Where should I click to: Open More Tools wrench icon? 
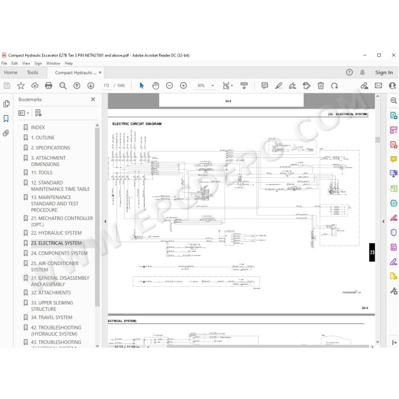click(x=394, y=291)
